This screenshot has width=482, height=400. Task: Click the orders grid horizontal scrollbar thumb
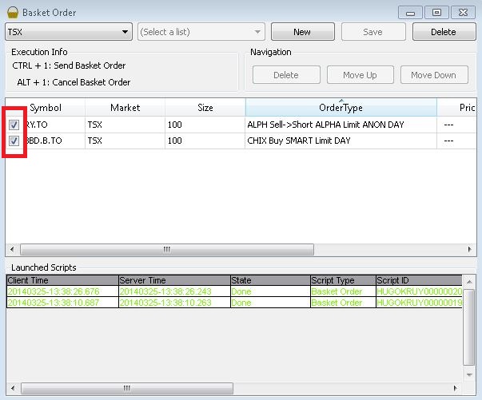coord(166,249)
